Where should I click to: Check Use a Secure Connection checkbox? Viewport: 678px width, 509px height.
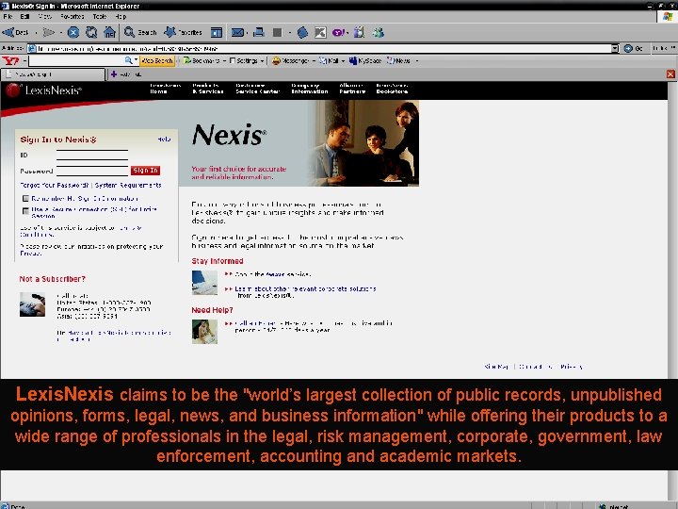point(25,210)
